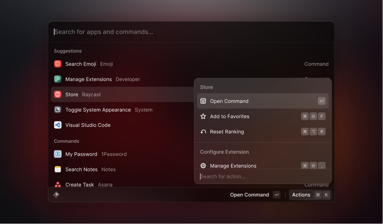Click the 1Password icon beside My Password
Screen dimensions: 383x224
(x=58, y=154)
